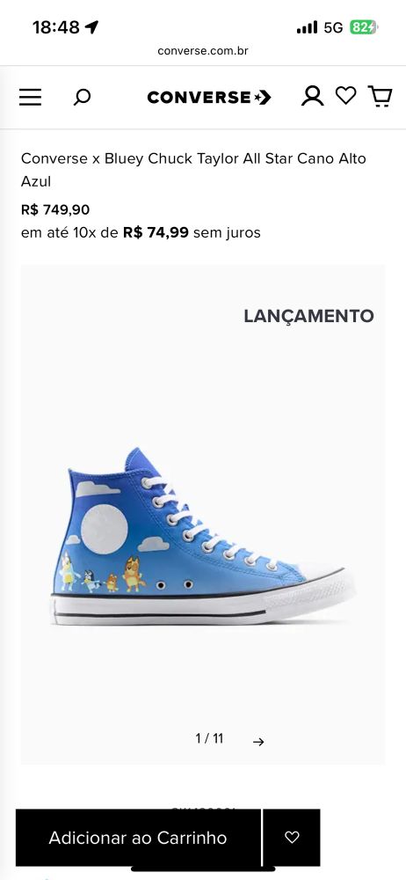The image size is (406, 880).
Task: Tap the location arrow beside the clock
Action: (92, 27)
